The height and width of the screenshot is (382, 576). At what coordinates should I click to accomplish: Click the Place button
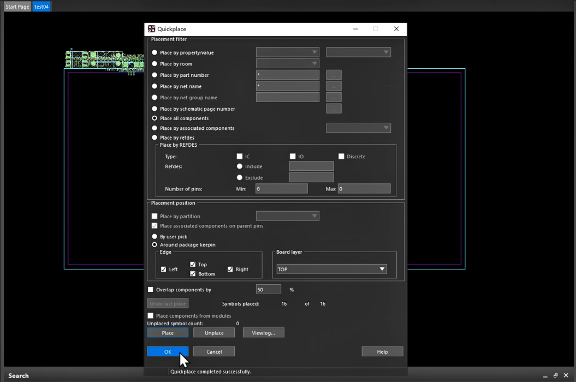tap(168, 333)
